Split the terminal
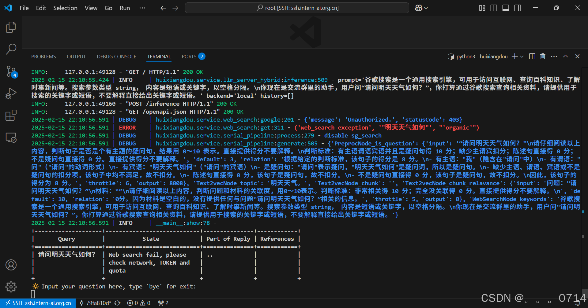This screenshot has height=308, width=588. point(532,57)
